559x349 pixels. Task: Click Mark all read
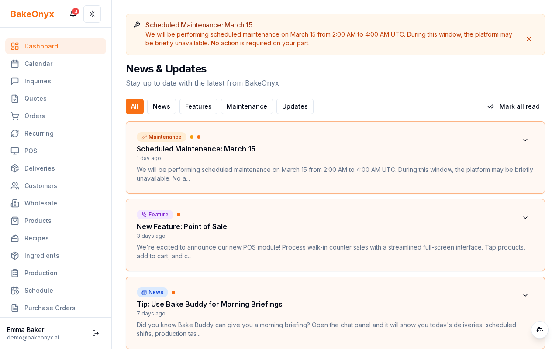(x=514, y=106)
